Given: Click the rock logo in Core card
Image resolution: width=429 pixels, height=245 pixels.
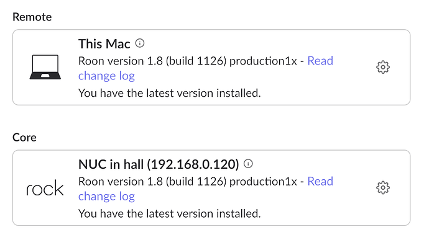Looking at the screenshot, I should 45,188.
